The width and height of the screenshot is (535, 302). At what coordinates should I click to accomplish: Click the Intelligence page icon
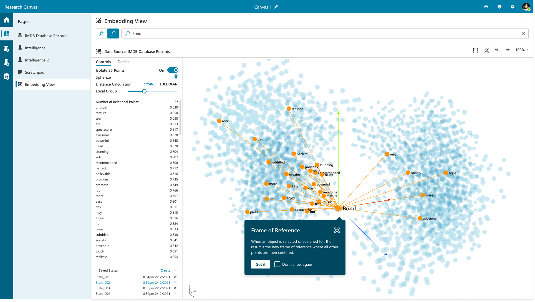click(20, 48)
